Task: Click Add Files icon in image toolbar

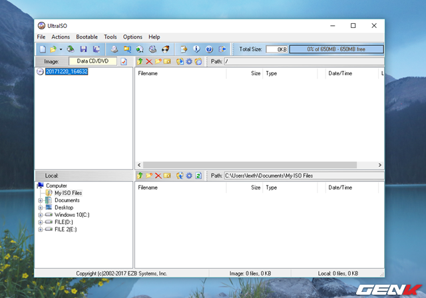Action: pyautogui.click(x=180, y=61)
